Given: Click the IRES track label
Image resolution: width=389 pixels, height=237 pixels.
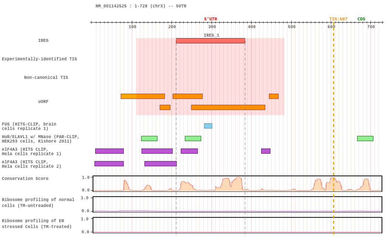Looking at the screenshot, I should click(x=43, y=40).
